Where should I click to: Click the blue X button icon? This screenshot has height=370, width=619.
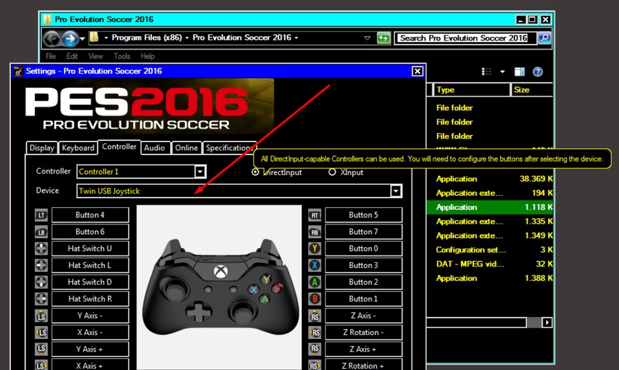(x=314, y=266)
